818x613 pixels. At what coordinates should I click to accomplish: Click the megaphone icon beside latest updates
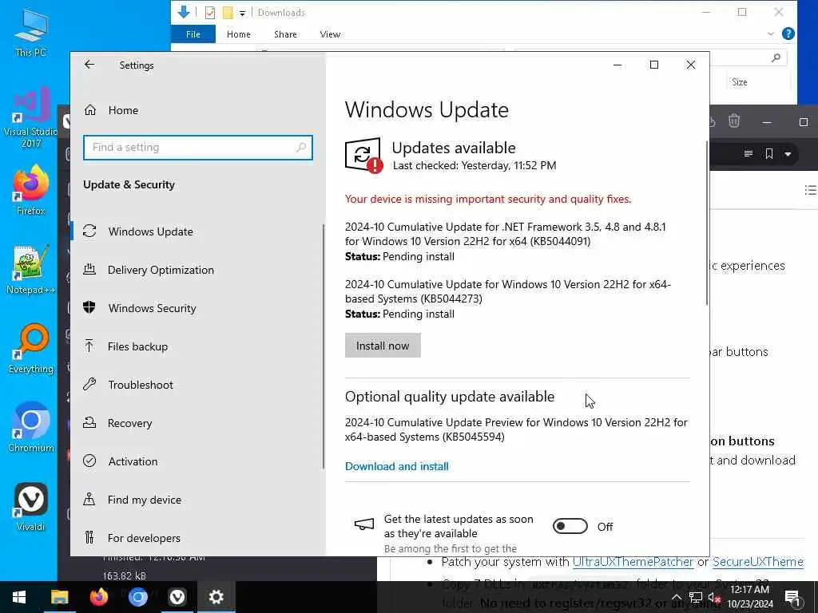363,524
